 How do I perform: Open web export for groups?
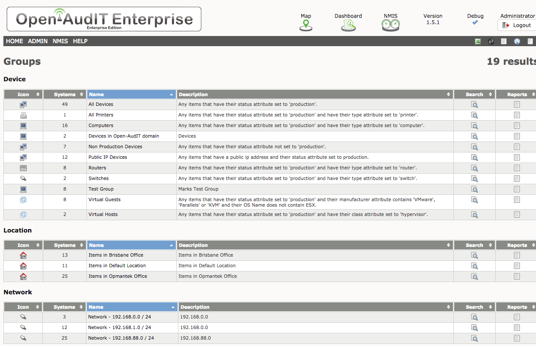[x=517, y=41]
